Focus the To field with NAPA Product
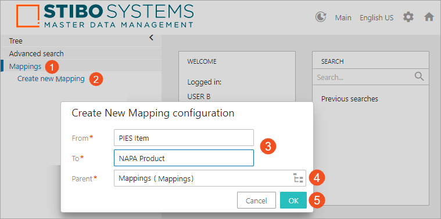 184,158
